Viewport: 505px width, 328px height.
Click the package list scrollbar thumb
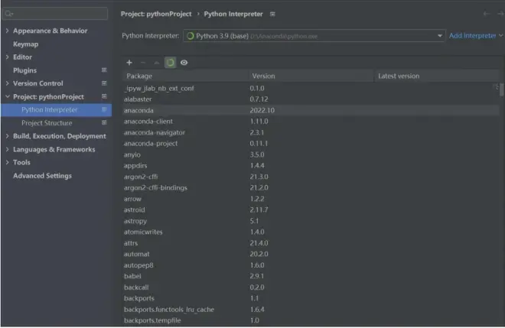coord(501,89)
